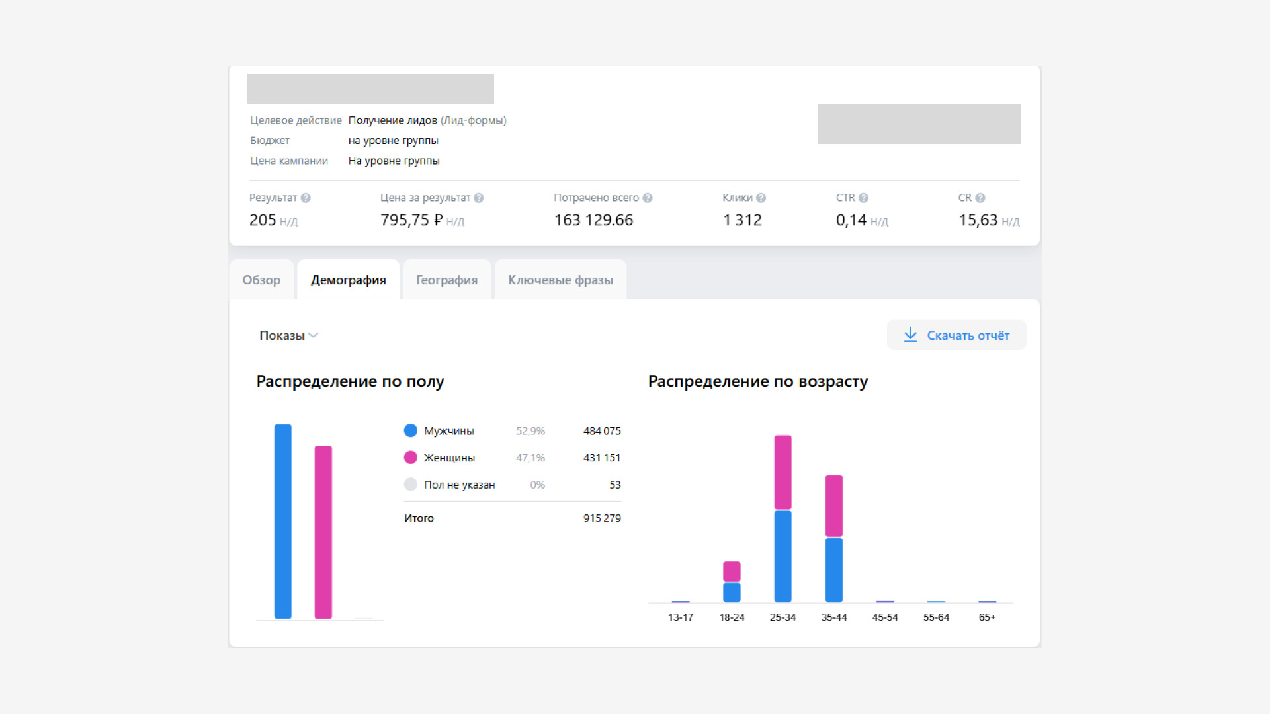
Task: Click the gray Пол не указан dot
Action: pyautogui.click(x=410, y=485)
